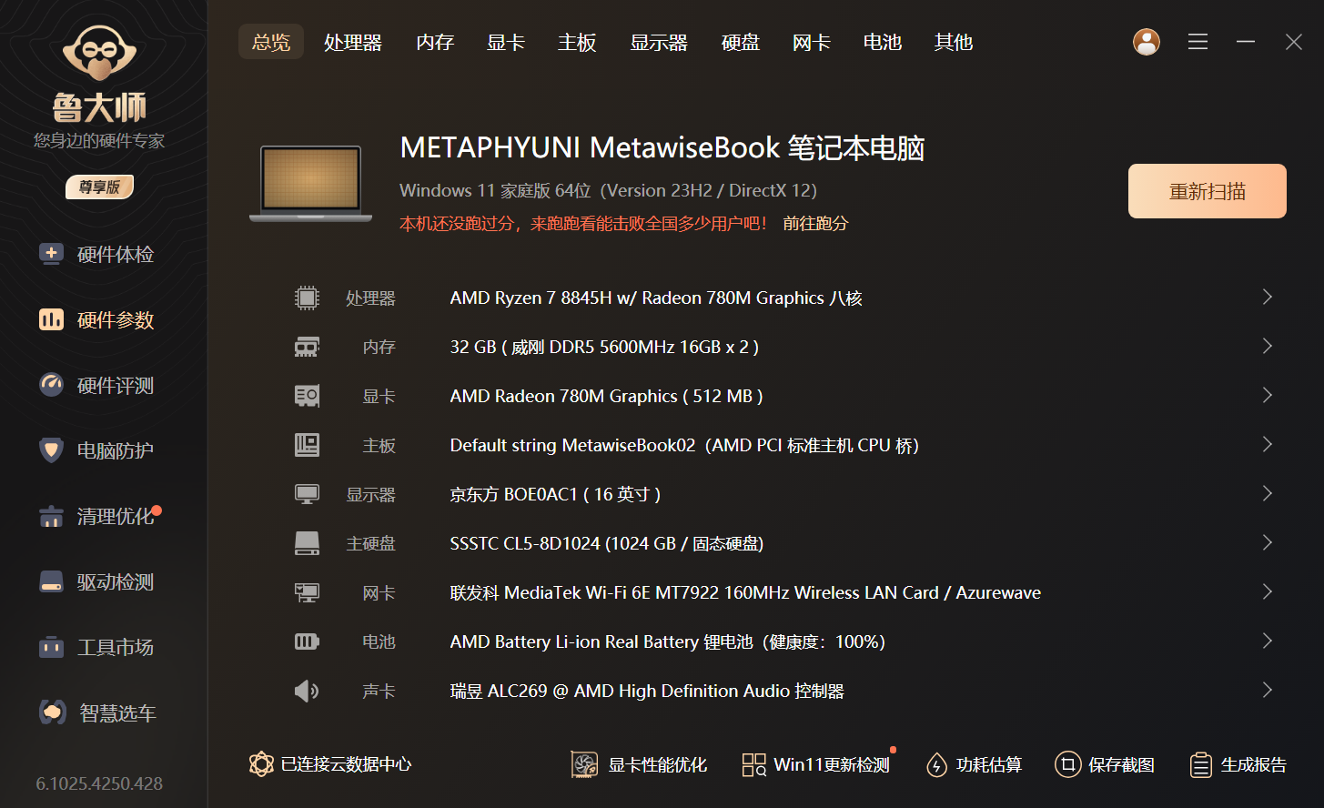
Task: Click the 电池 battery icon
Action: [307, 641]
